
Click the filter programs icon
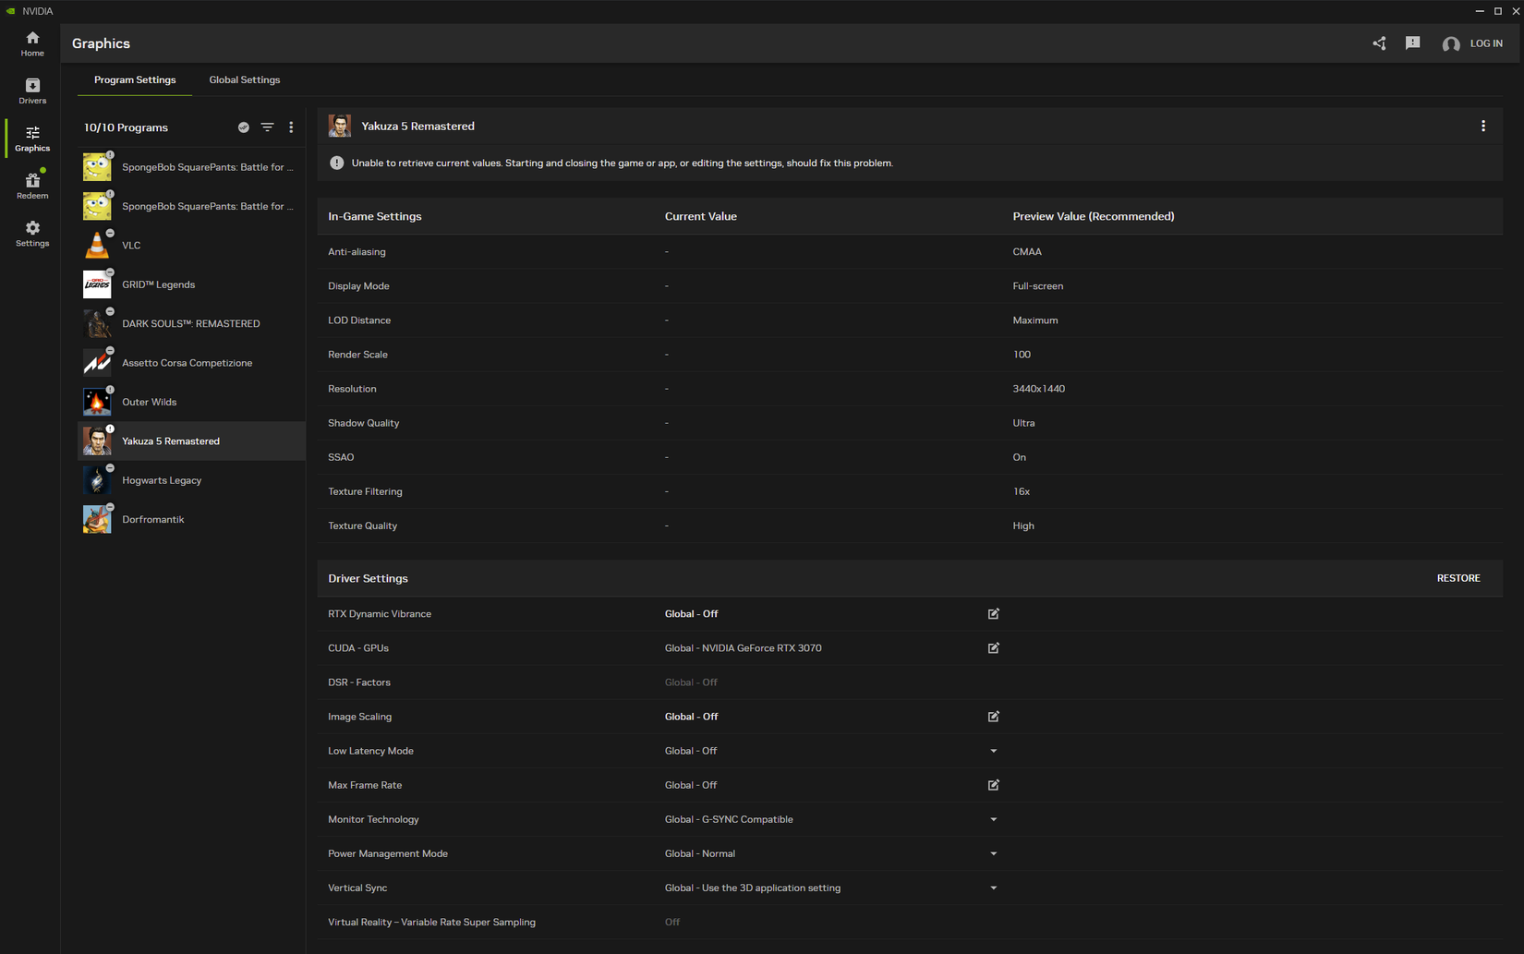(267, 127)
